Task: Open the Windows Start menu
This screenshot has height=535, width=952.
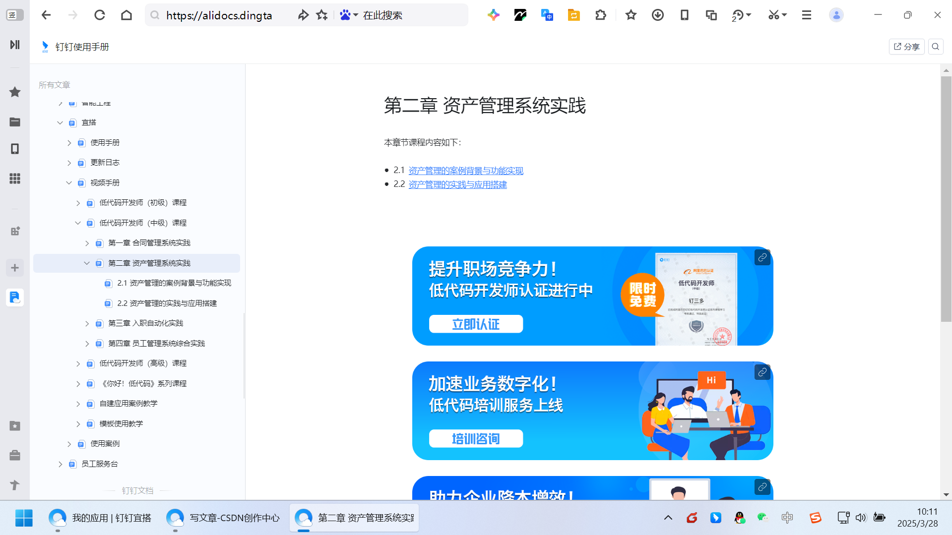Action: pyautogui.click(x=24, y=518)
